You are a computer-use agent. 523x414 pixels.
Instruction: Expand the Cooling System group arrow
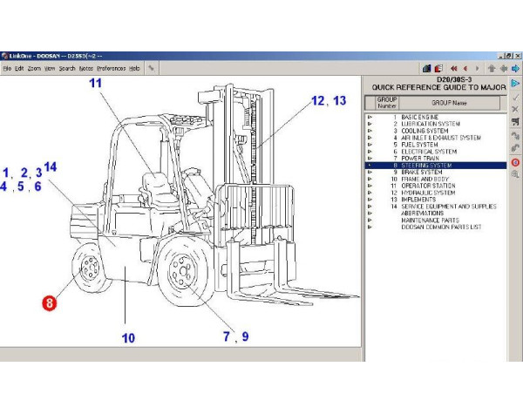click(x=370, y=131)
